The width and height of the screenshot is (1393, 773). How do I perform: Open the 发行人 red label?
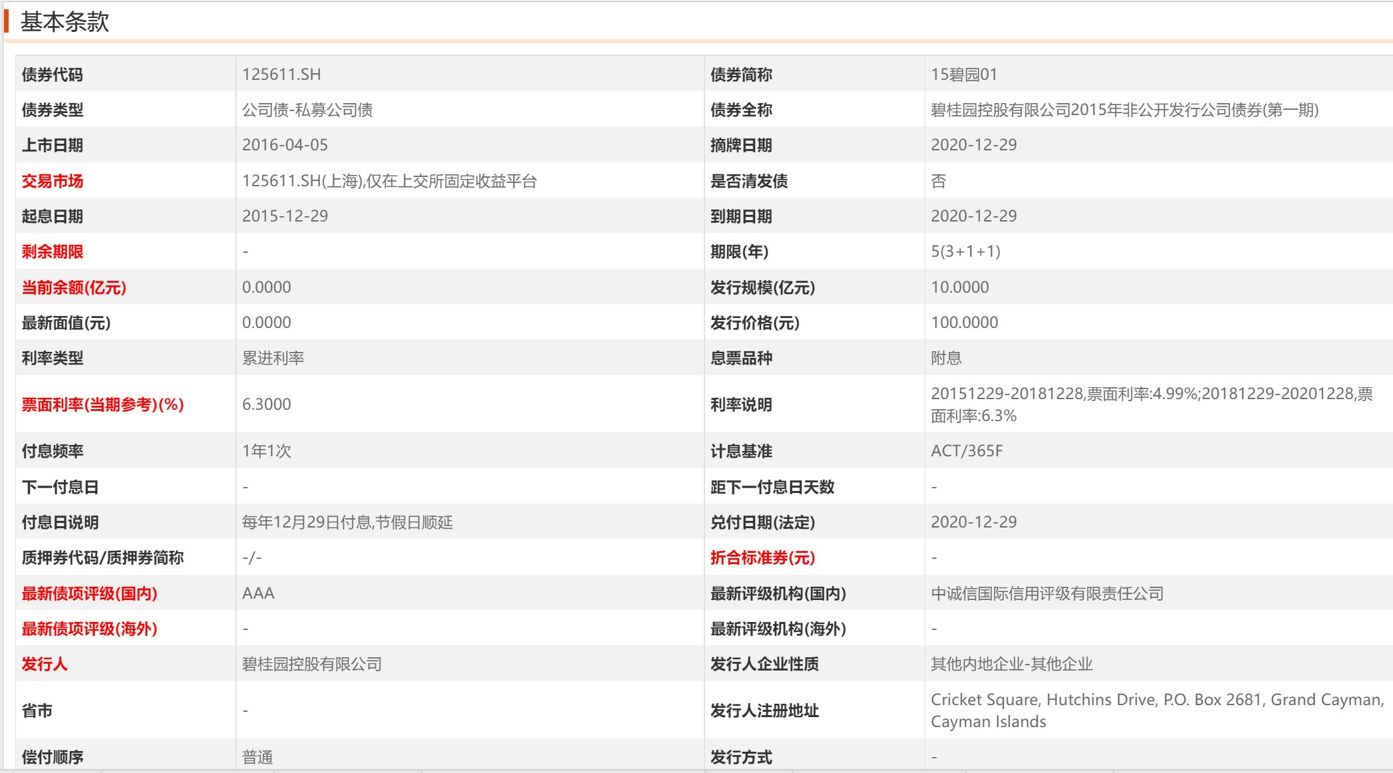[x=45, y=664]
